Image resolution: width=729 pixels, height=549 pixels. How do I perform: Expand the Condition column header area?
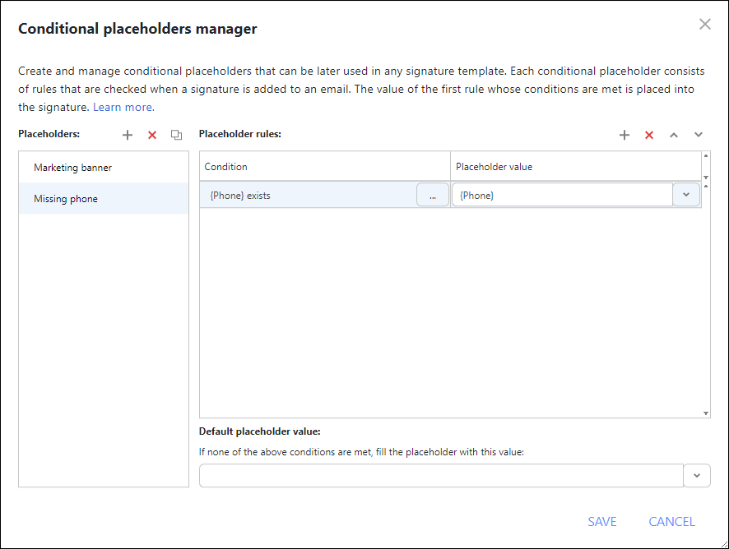click(324, 166)
